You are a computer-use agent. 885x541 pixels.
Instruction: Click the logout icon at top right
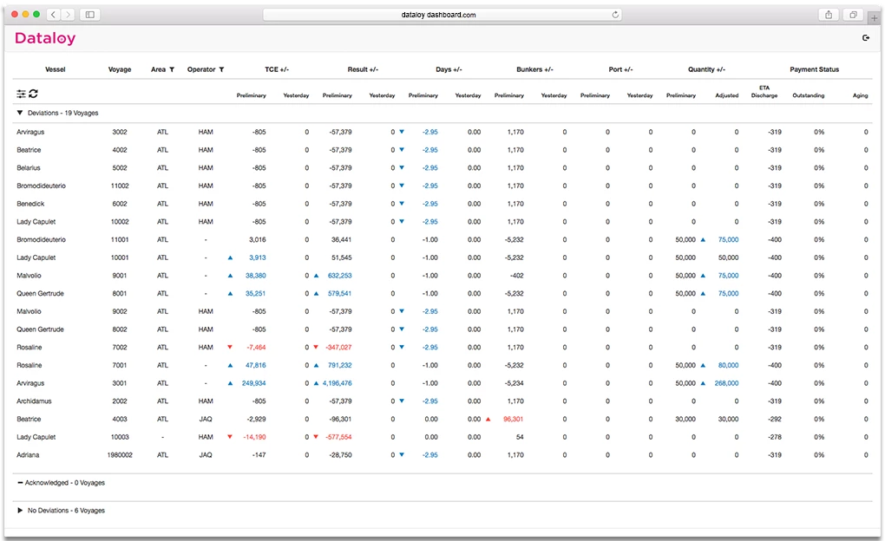point(865,38)
